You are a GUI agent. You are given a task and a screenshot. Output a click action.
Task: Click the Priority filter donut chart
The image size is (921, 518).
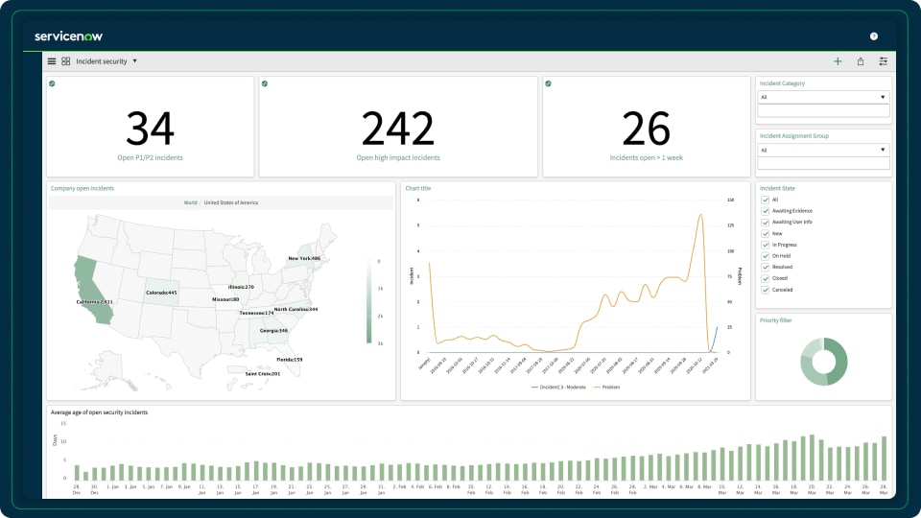tap(824, 362)
